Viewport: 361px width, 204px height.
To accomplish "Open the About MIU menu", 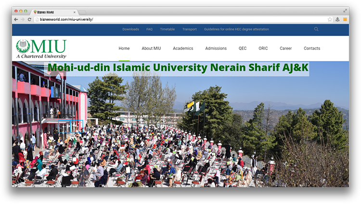I will pyautogui.click(x=151, y=48).
